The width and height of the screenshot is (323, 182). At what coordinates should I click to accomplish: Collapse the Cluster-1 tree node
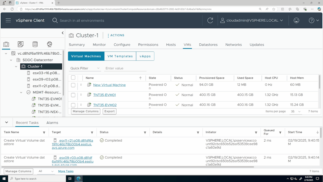(x=16, y=66)
